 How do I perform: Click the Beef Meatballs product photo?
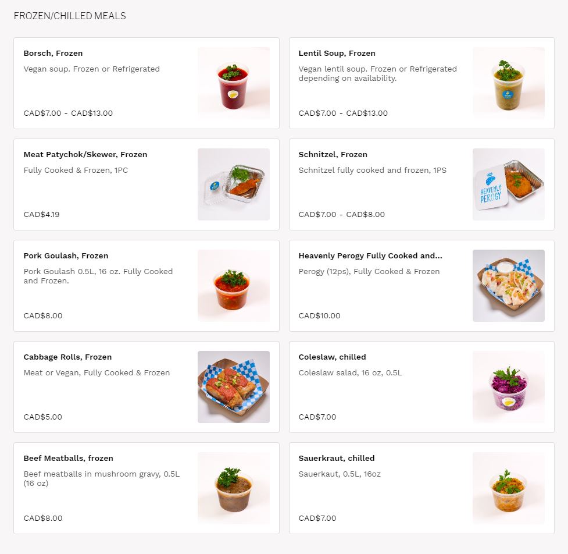pyautogui.click(x=233, y=488)
